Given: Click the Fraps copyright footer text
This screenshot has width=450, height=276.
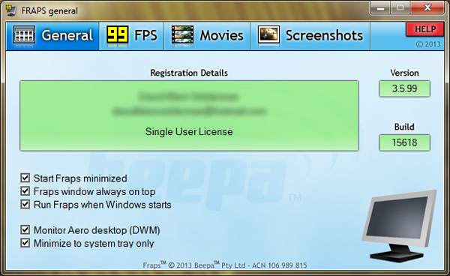Looking at the screenshot, I should pyautogui.click(x=225, y=265).
